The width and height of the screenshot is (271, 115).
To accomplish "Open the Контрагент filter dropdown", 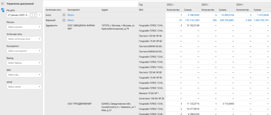I will (24, 51).
